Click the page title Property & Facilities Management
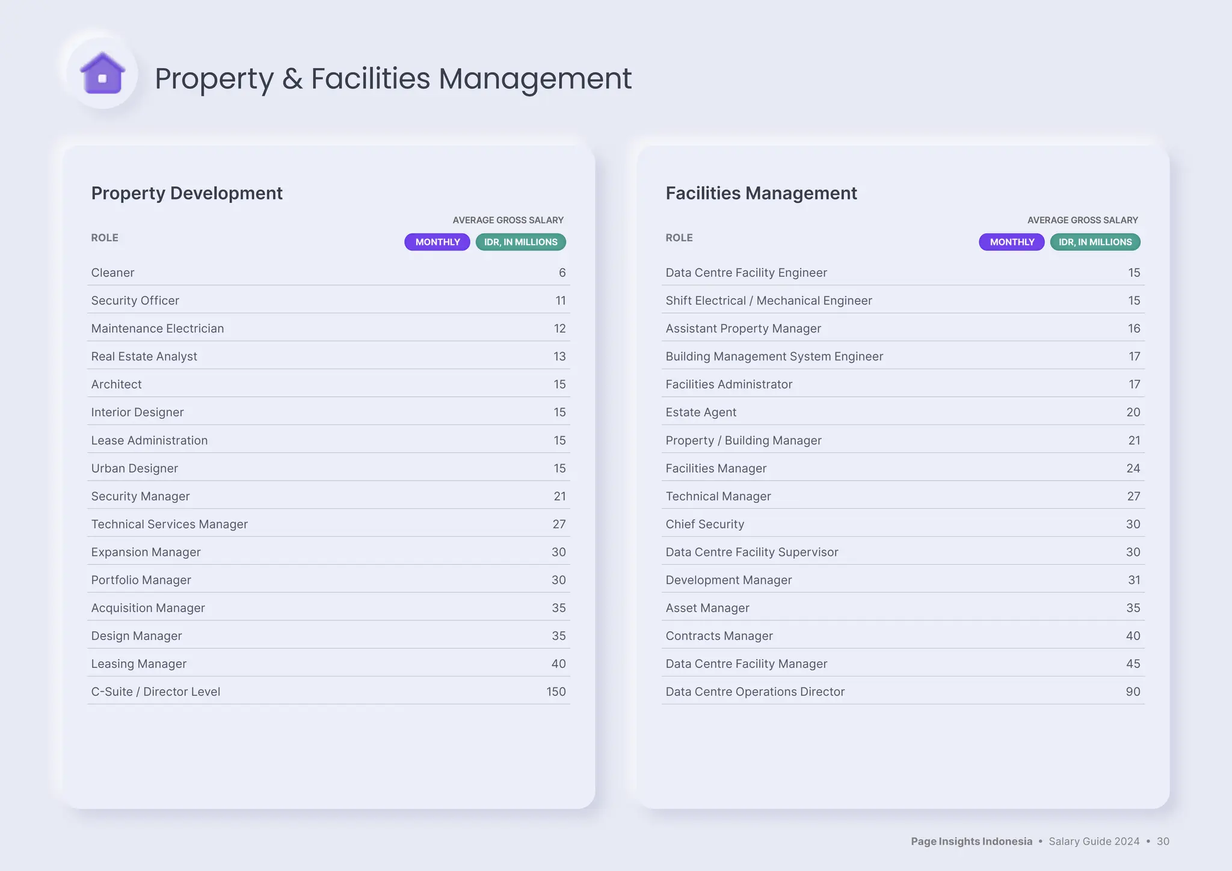The width and height of the screenshot is (1232, 871). pyautogui.click(x=393, y=78)
